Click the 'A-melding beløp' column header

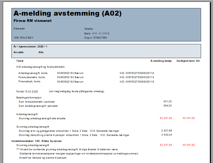pyautogui.click(x=161, y=61)
